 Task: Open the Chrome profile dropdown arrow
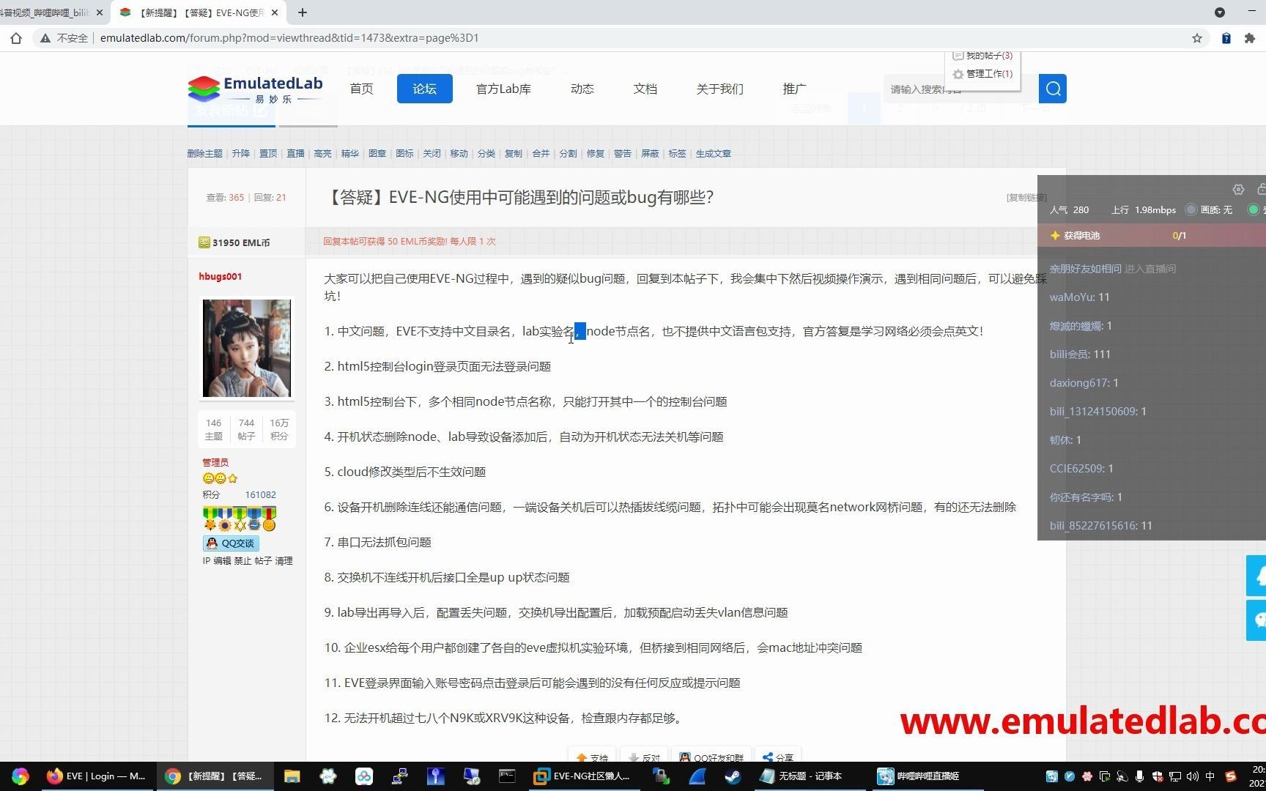(1220, 12)
